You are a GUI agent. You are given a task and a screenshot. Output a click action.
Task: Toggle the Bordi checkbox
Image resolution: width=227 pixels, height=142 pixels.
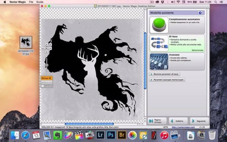[x=42, y=86]
